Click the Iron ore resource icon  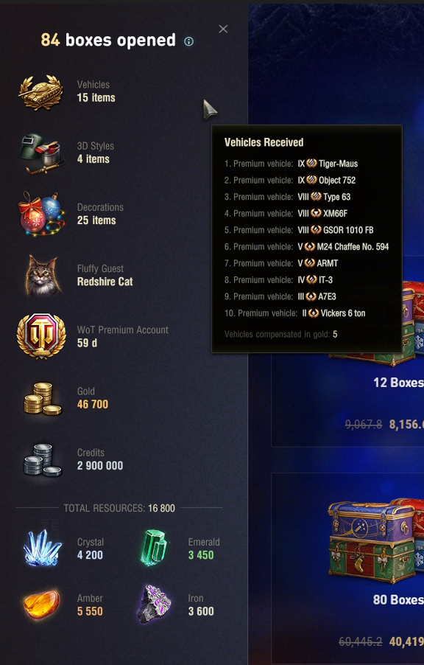[x=155, y=605]
